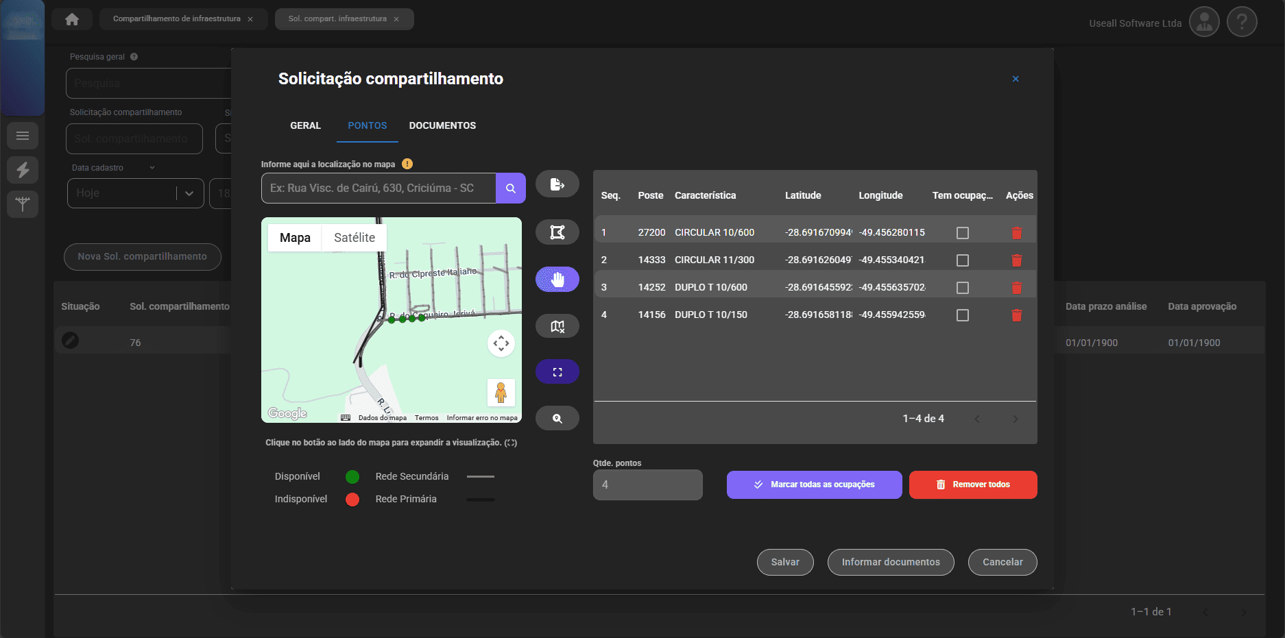The height and width of the screenshot is (638, 1285).
Task: Select the polygon draw tool
Action: tap(557, 232)
